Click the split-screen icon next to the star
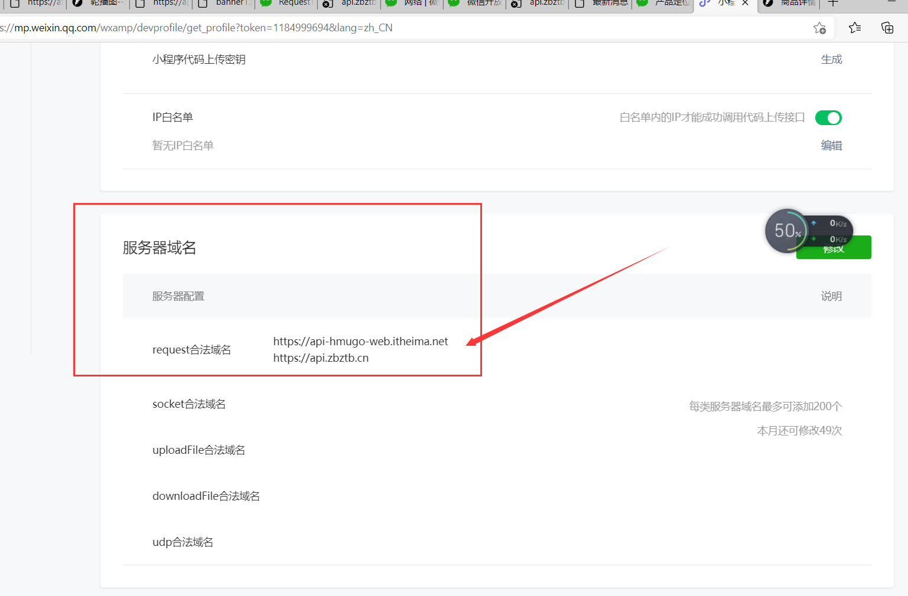The height and width of the screenshot is (596, 908). coord(887,28)
